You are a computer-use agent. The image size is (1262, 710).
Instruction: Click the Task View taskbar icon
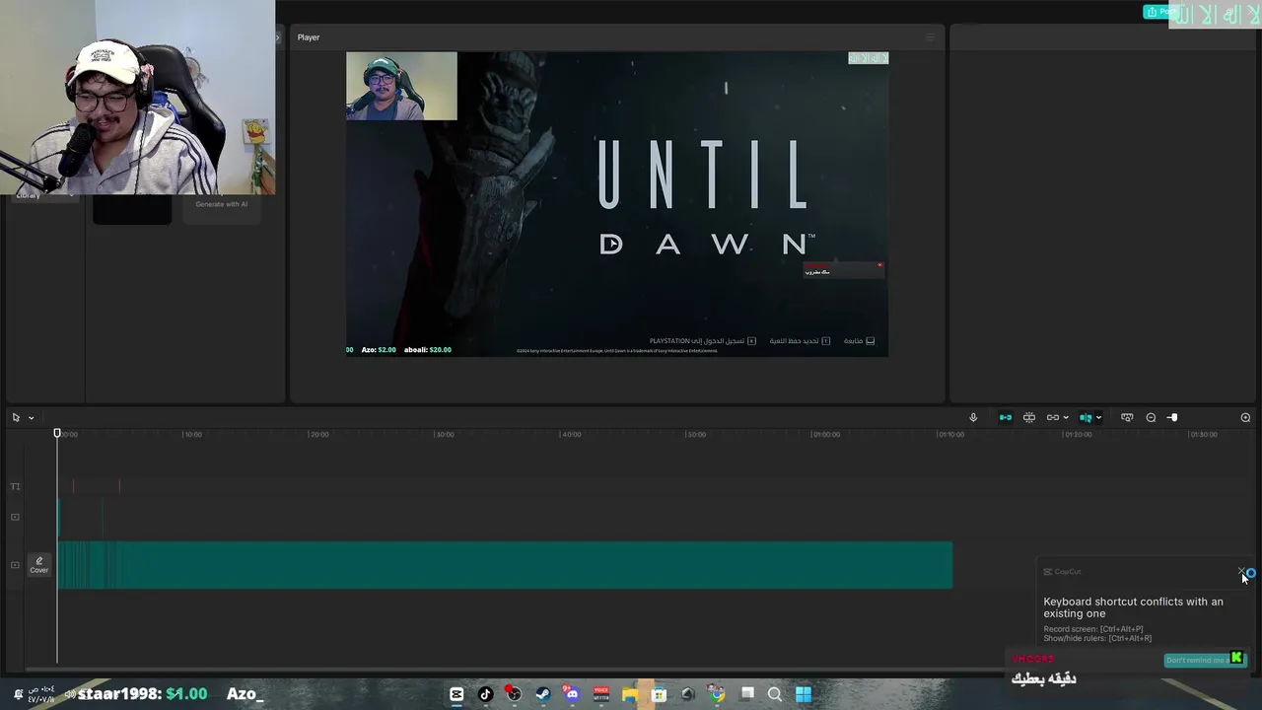coord(746,694)
